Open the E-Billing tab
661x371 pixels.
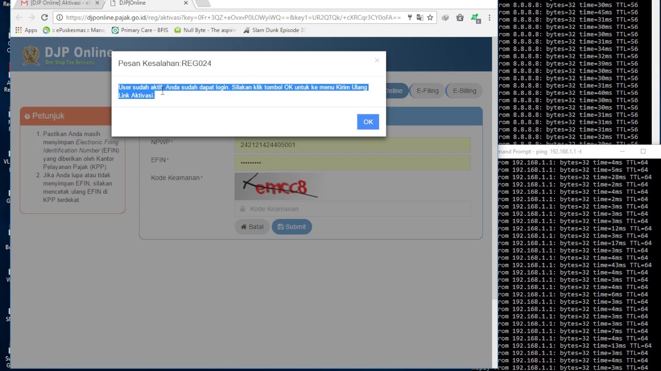pyautogui.click(x=464, y=91)
